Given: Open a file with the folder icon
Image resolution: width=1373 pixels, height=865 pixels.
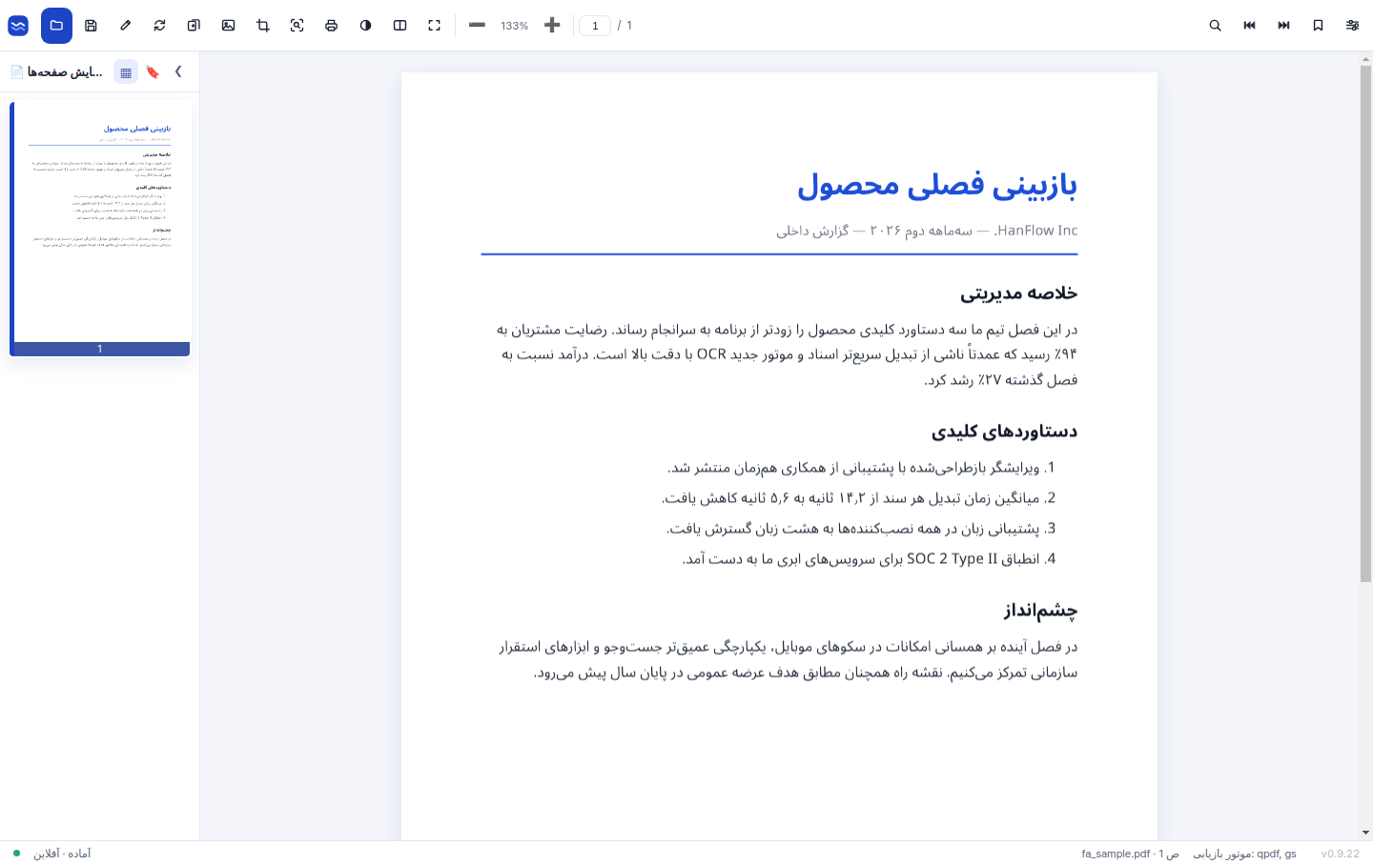Looking at the screenshot, I should [x=56, y=26].
